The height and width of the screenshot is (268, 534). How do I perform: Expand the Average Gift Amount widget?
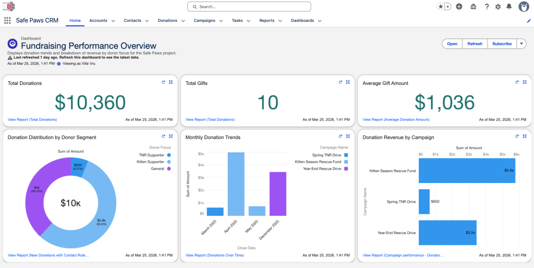click(525, 82)
